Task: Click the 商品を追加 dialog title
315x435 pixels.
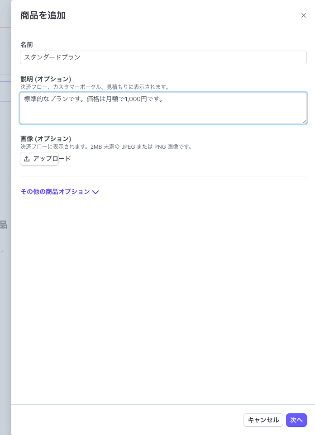Action: tap(43, 15)
